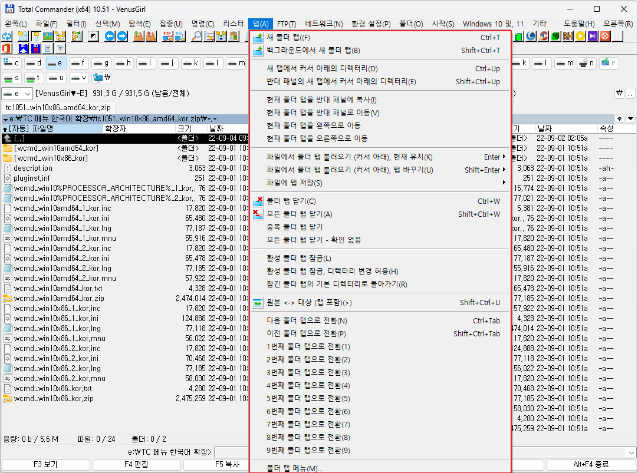Click the directory tree view toolbar icon
The height and width of the screenshot is (473, 638).
pos(61,36)
